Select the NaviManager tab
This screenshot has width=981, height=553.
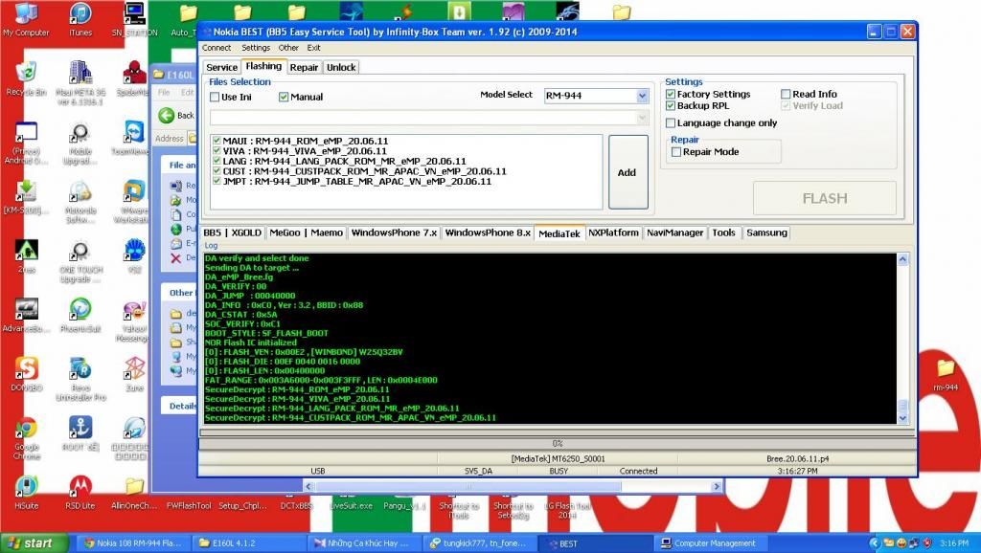[675, 233]
